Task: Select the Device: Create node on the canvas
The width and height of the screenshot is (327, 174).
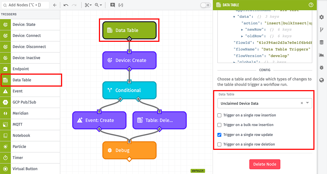Action: coord(129,60)
